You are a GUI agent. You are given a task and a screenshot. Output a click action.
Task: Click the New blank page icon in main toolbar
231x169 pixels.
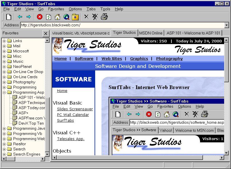(9, 17)
